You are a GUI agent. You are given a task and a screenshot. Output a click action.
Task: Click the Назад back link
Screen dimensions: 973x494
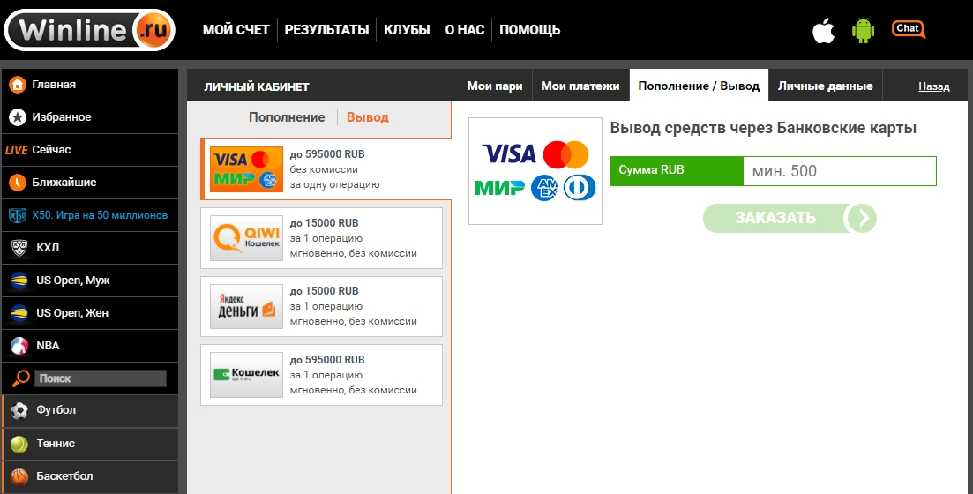click(933, 86)
